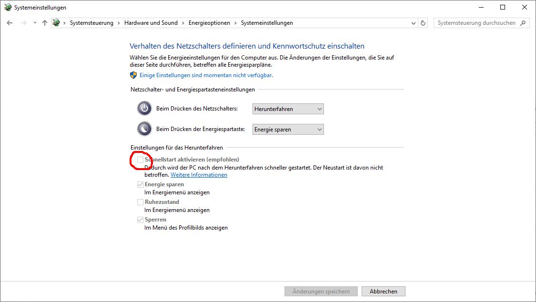Image resolution: width=536 pixels, height=302 pixels.
Task: Click the forward navigation arrow
Action: pos(23,22)
